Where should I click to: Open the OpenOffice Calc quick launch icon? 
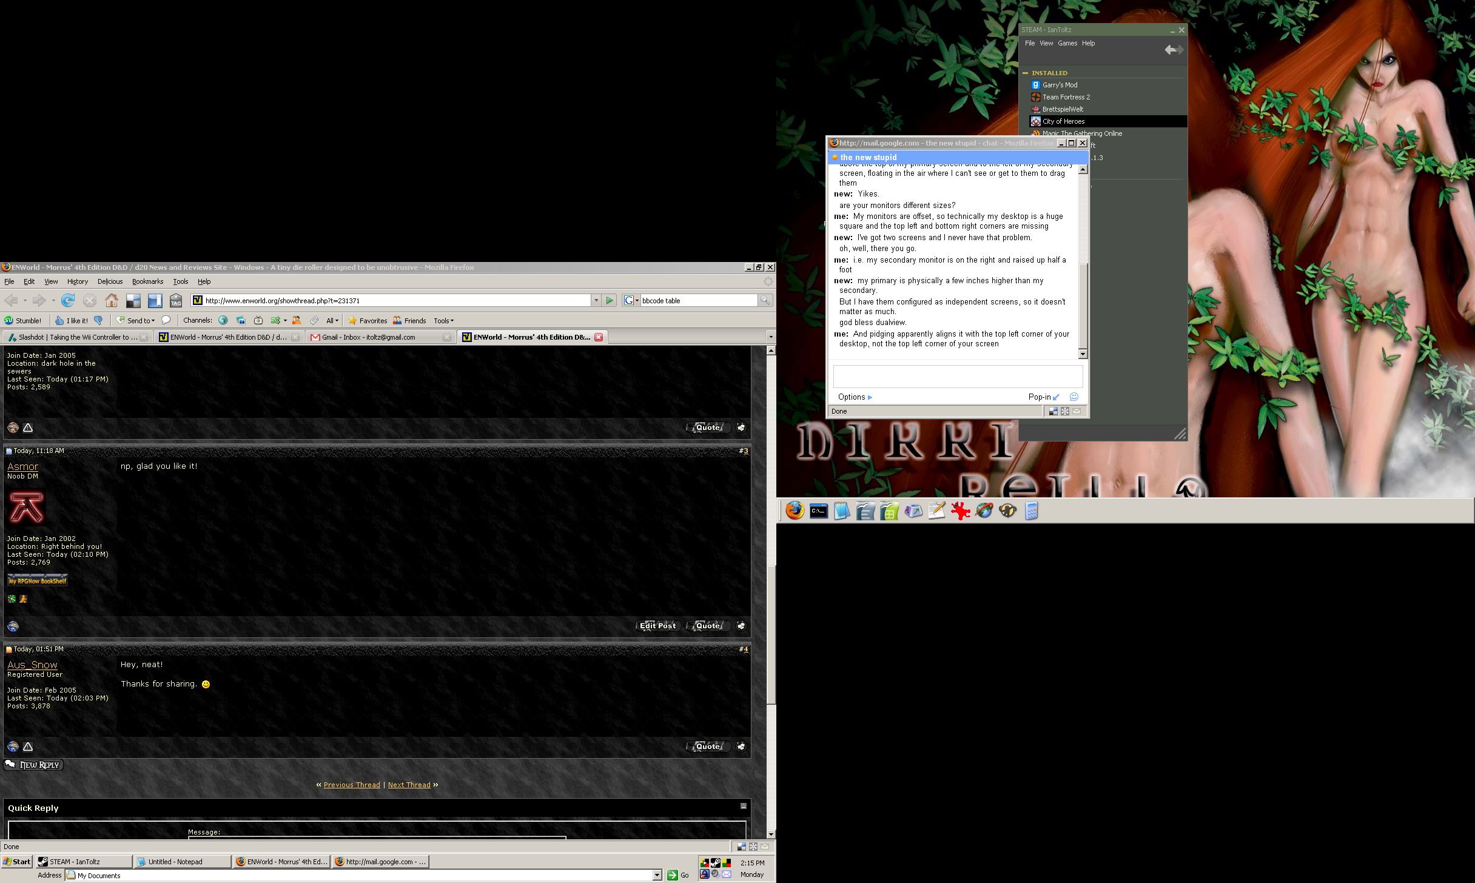click(889, 511)
